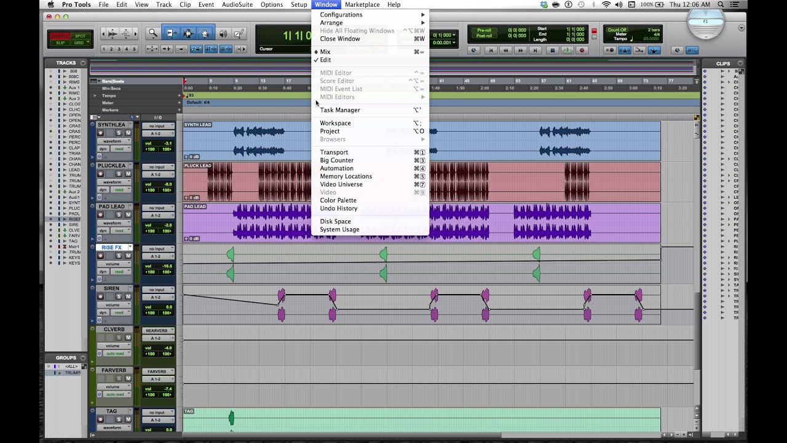
Task: Click Go to End transport button
Action: pos(536,50)
